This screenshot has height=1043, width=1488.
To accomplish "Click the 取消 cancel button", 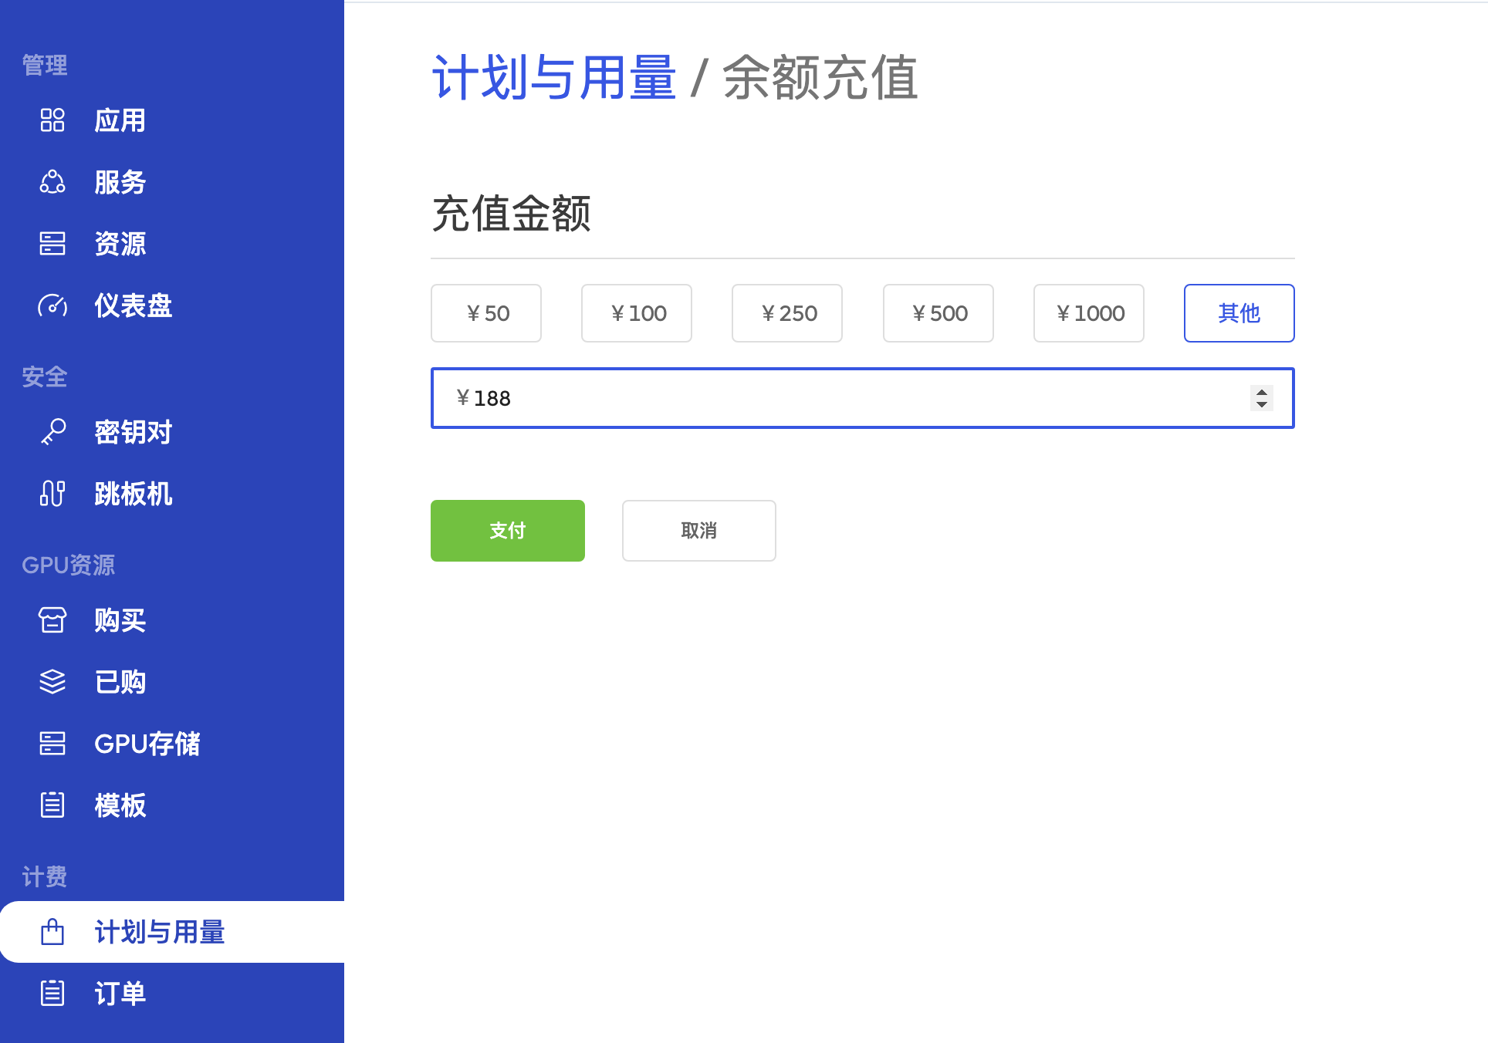I will 699,531.
